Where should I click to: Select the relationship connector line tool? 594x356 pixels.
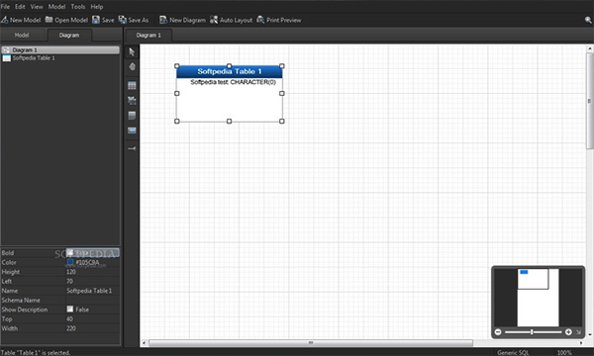[132, 148]
